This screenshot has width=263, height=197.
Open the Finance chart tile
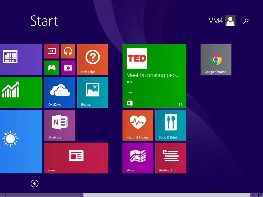(21, 92)
